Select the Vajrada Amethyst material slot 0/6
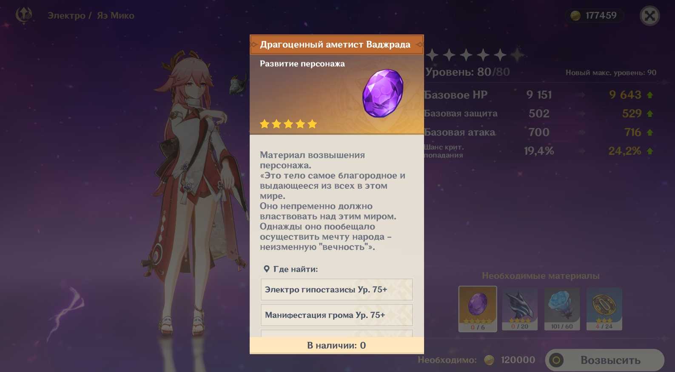 pos(478,309)
